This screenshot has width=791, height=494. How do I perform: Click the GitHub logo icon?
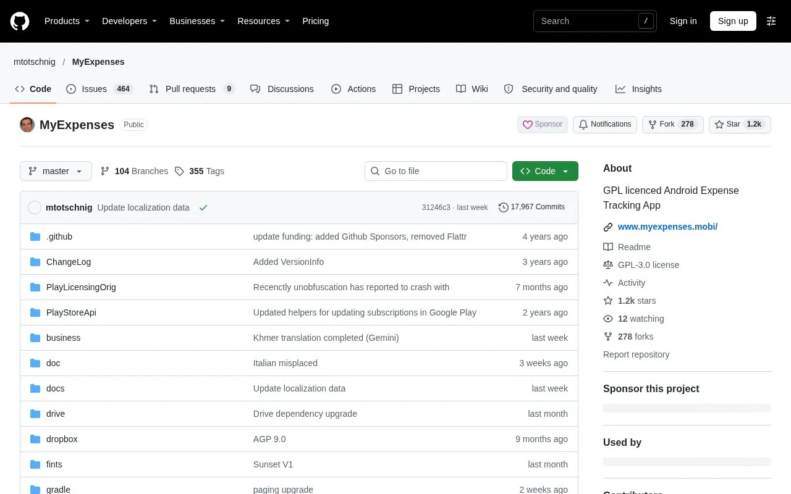(x=20, y=21)
